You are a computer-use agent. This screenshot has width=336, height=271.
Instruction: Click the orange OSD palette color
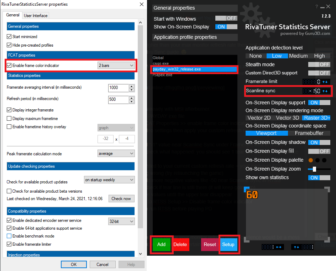(x=310, y=160)
